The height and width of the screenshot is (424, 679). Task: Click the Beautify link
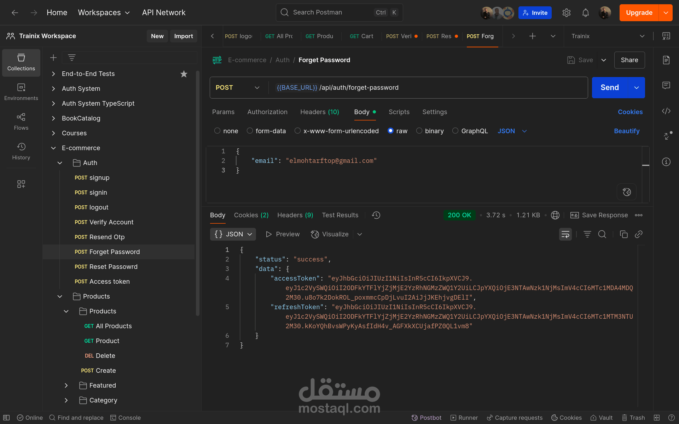[627, 131]
